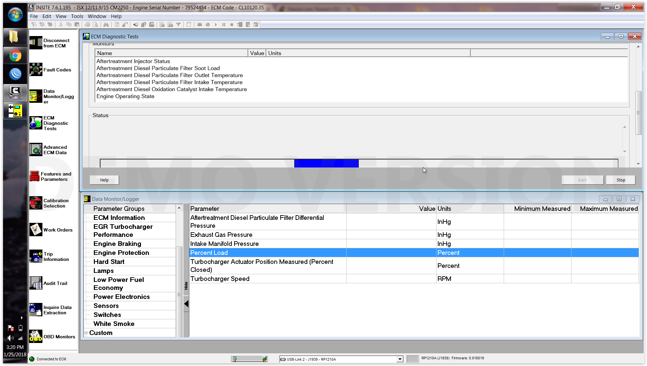Open the Help menu
This screenshot has height=366, width=647.
(116, 16)
